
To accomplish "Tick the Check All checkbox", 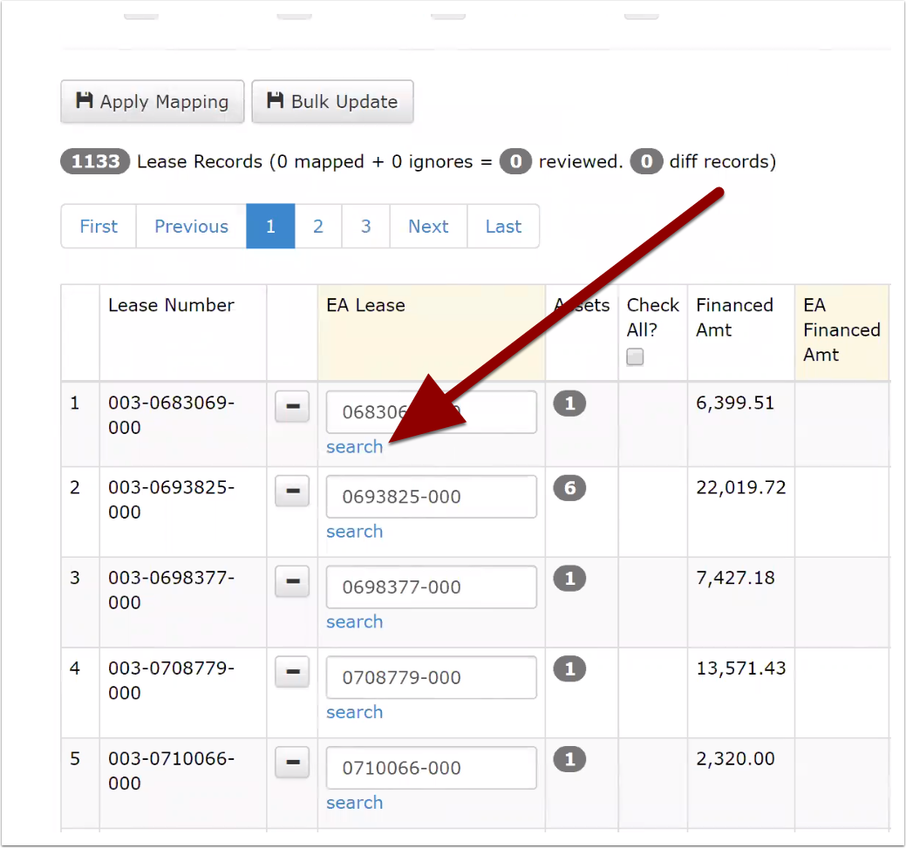I will (x=635, y=356).
